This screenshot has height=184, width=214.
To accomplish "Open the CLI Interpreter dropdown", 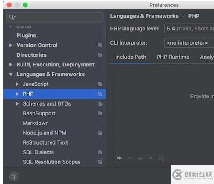I will (189, 43).
